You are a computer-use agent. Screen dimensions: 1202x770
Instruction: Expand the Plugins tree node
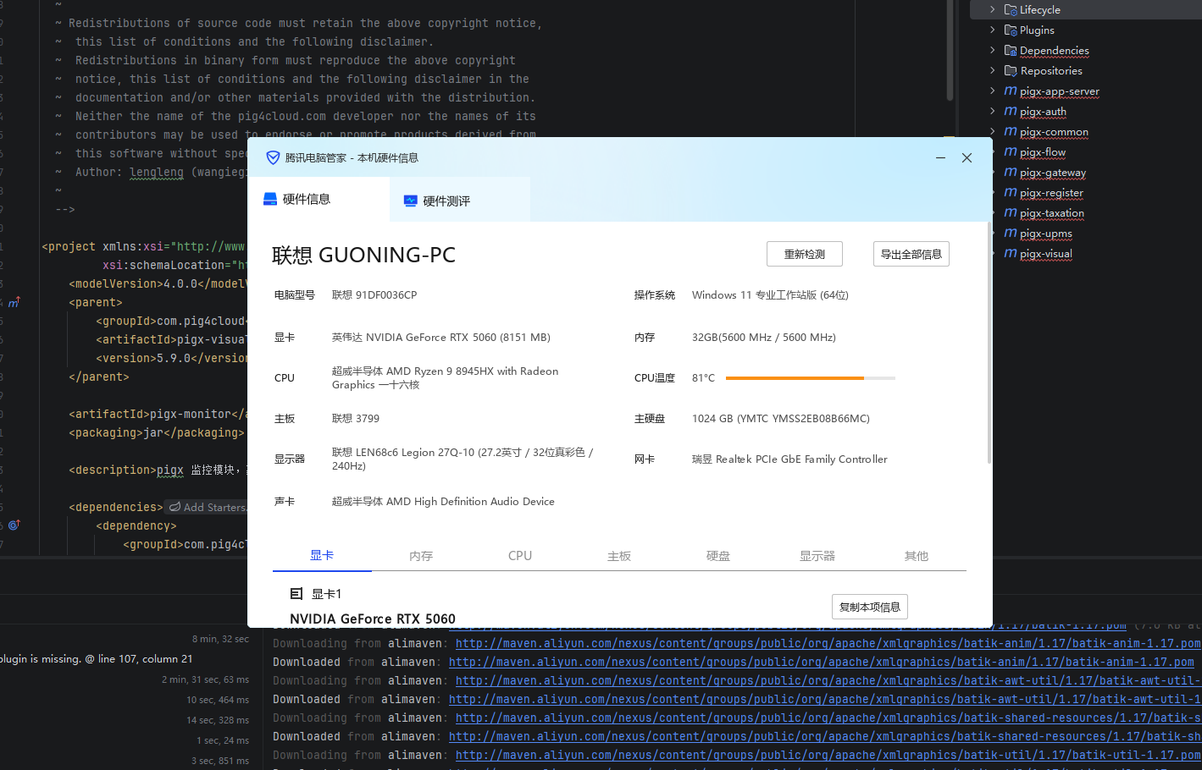point(993,30)
